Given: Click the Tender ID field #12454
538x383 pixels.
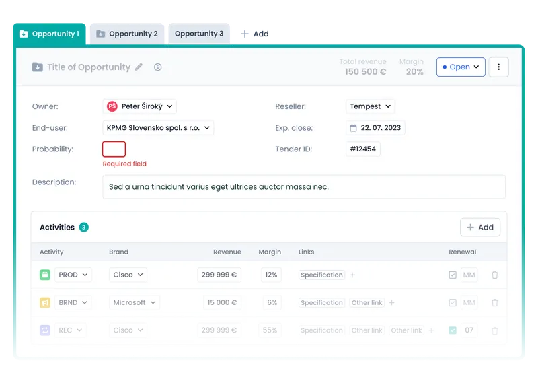Looking at the screenshot, I should coord(363,149).
